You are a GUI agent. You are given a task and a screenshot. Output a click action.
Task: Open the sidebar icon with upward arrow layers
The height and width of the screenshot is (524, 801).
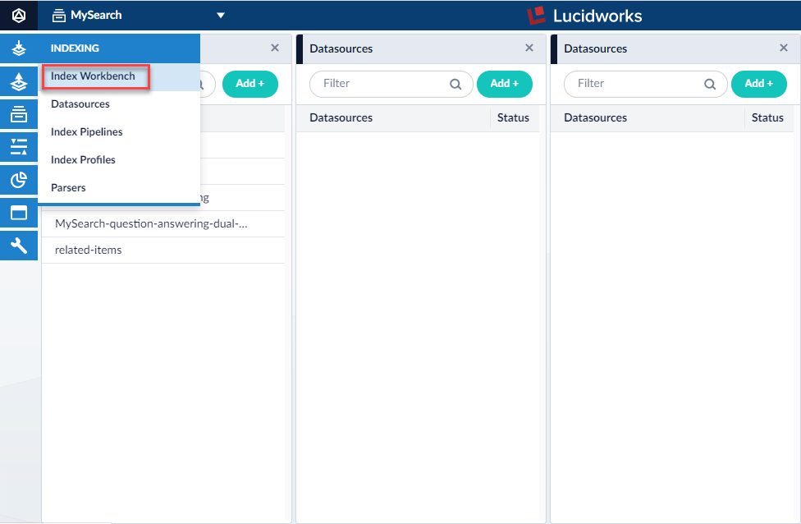[x=19, y=81]
